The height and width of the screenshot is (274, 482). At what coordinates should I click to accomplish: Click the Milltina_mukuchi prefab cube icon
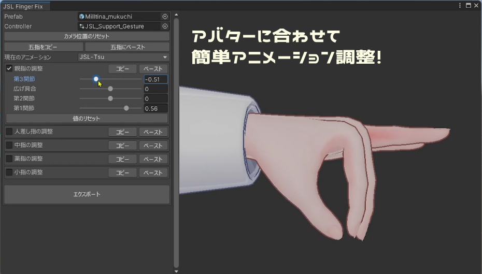(x=81, y=17)
